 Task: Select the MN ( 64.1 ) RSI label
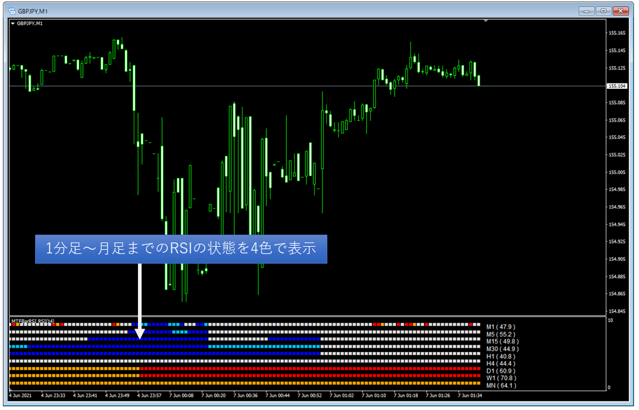click(x=501, y=386)
